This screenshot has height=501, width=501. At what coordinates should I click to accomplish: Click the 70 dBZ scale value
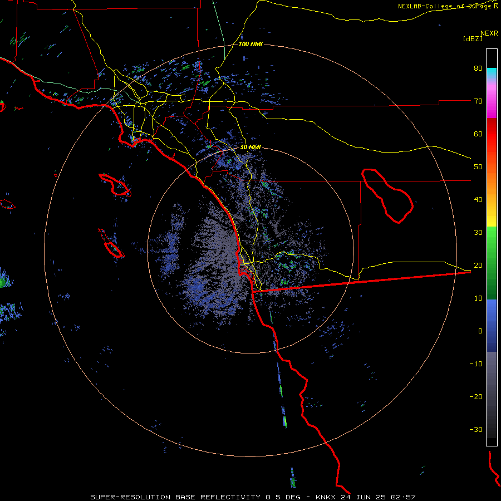tap(478, 101)
